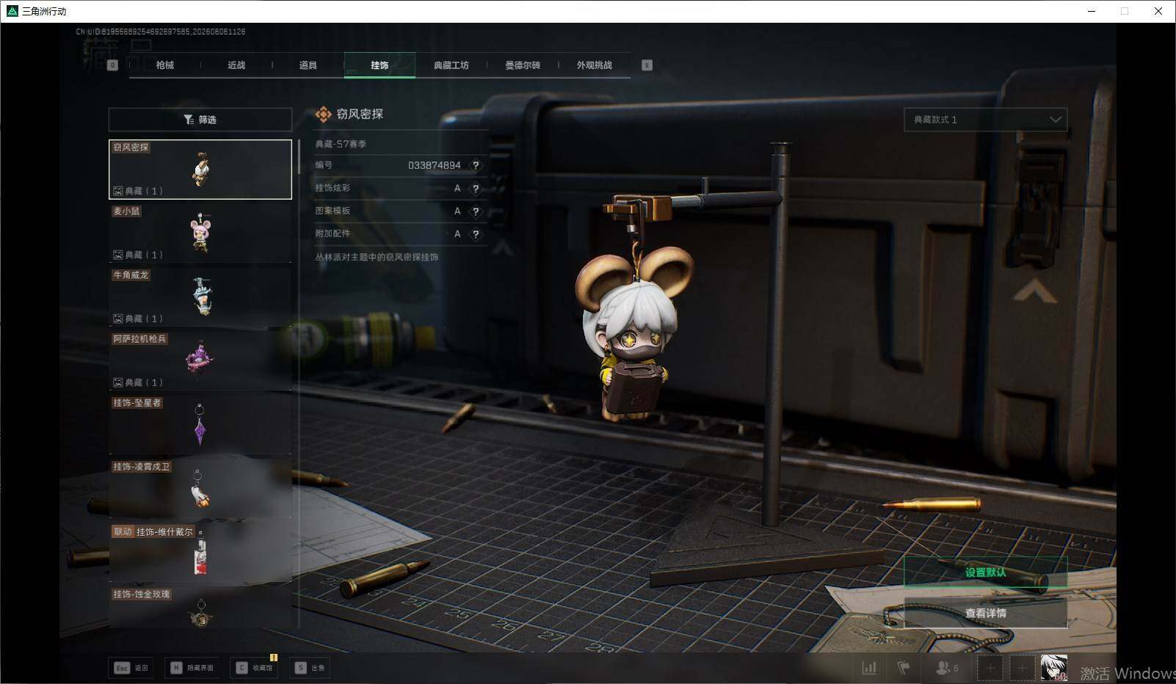
Task: Select the 牛角威龙 charm item
Action: point(200,296)
